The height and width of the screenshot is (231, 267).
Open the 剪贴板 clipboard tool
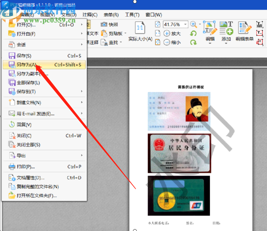click(112, 33)
